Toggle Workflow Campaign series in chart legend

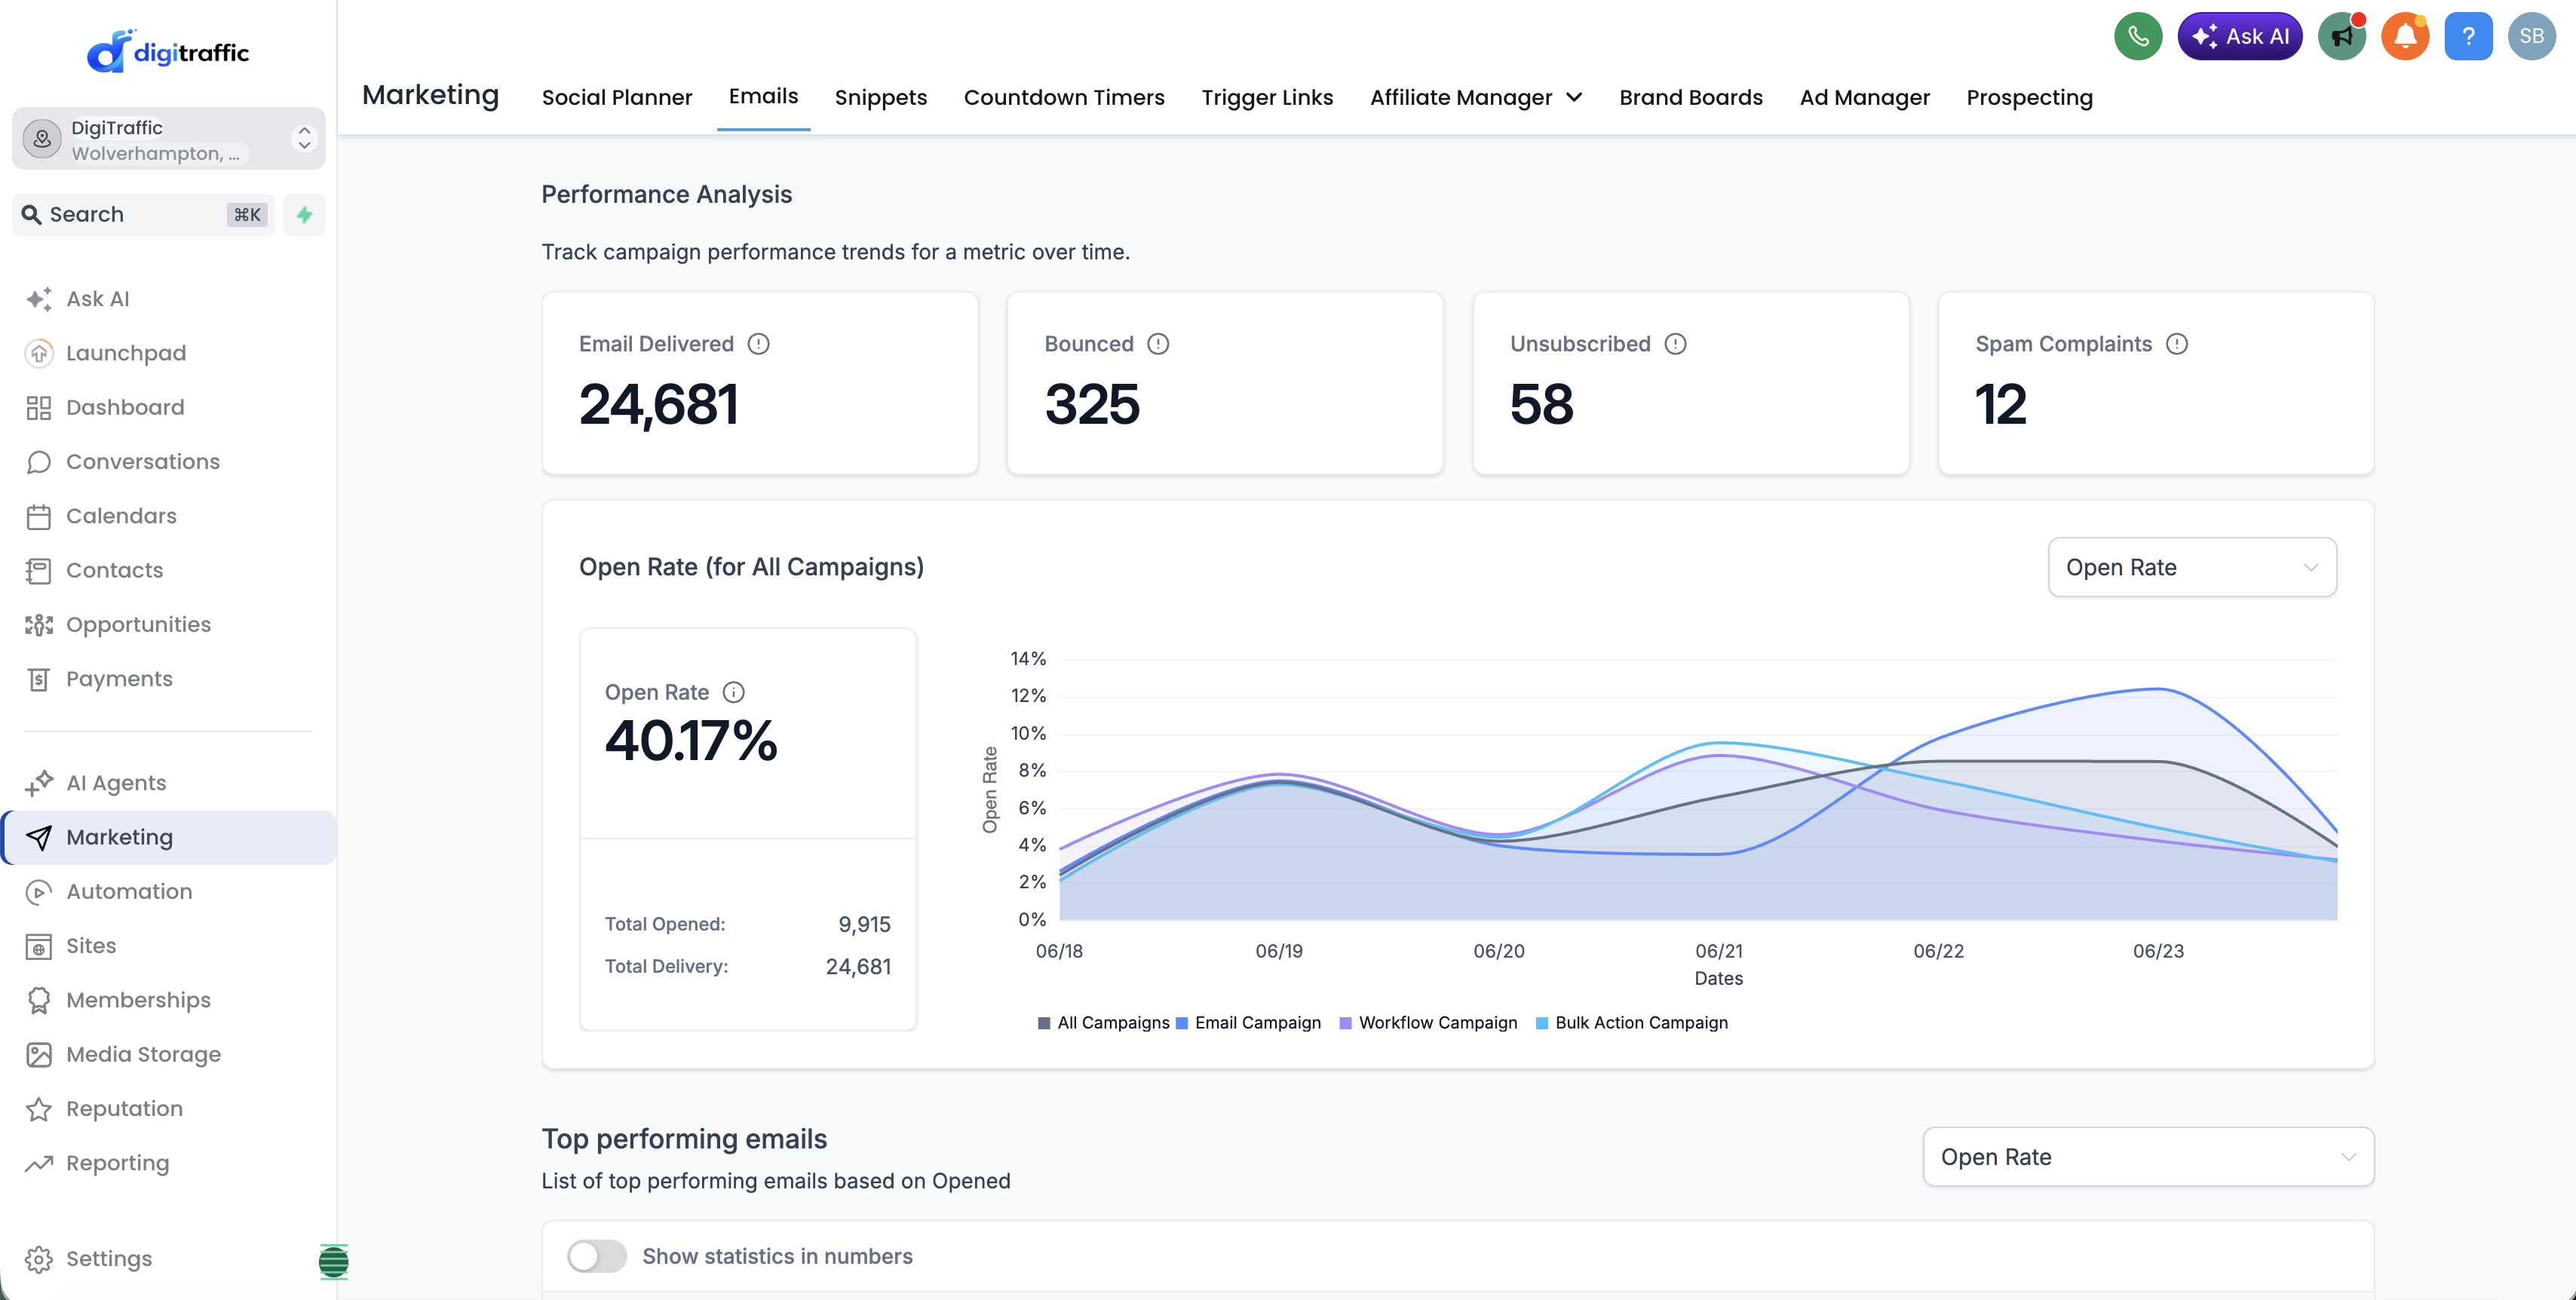pos(1428,1022)
